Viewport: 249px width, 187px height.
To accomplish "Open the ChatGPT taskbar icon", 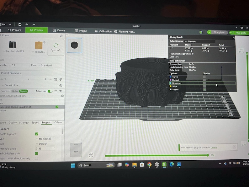I will tap(157, 164).
